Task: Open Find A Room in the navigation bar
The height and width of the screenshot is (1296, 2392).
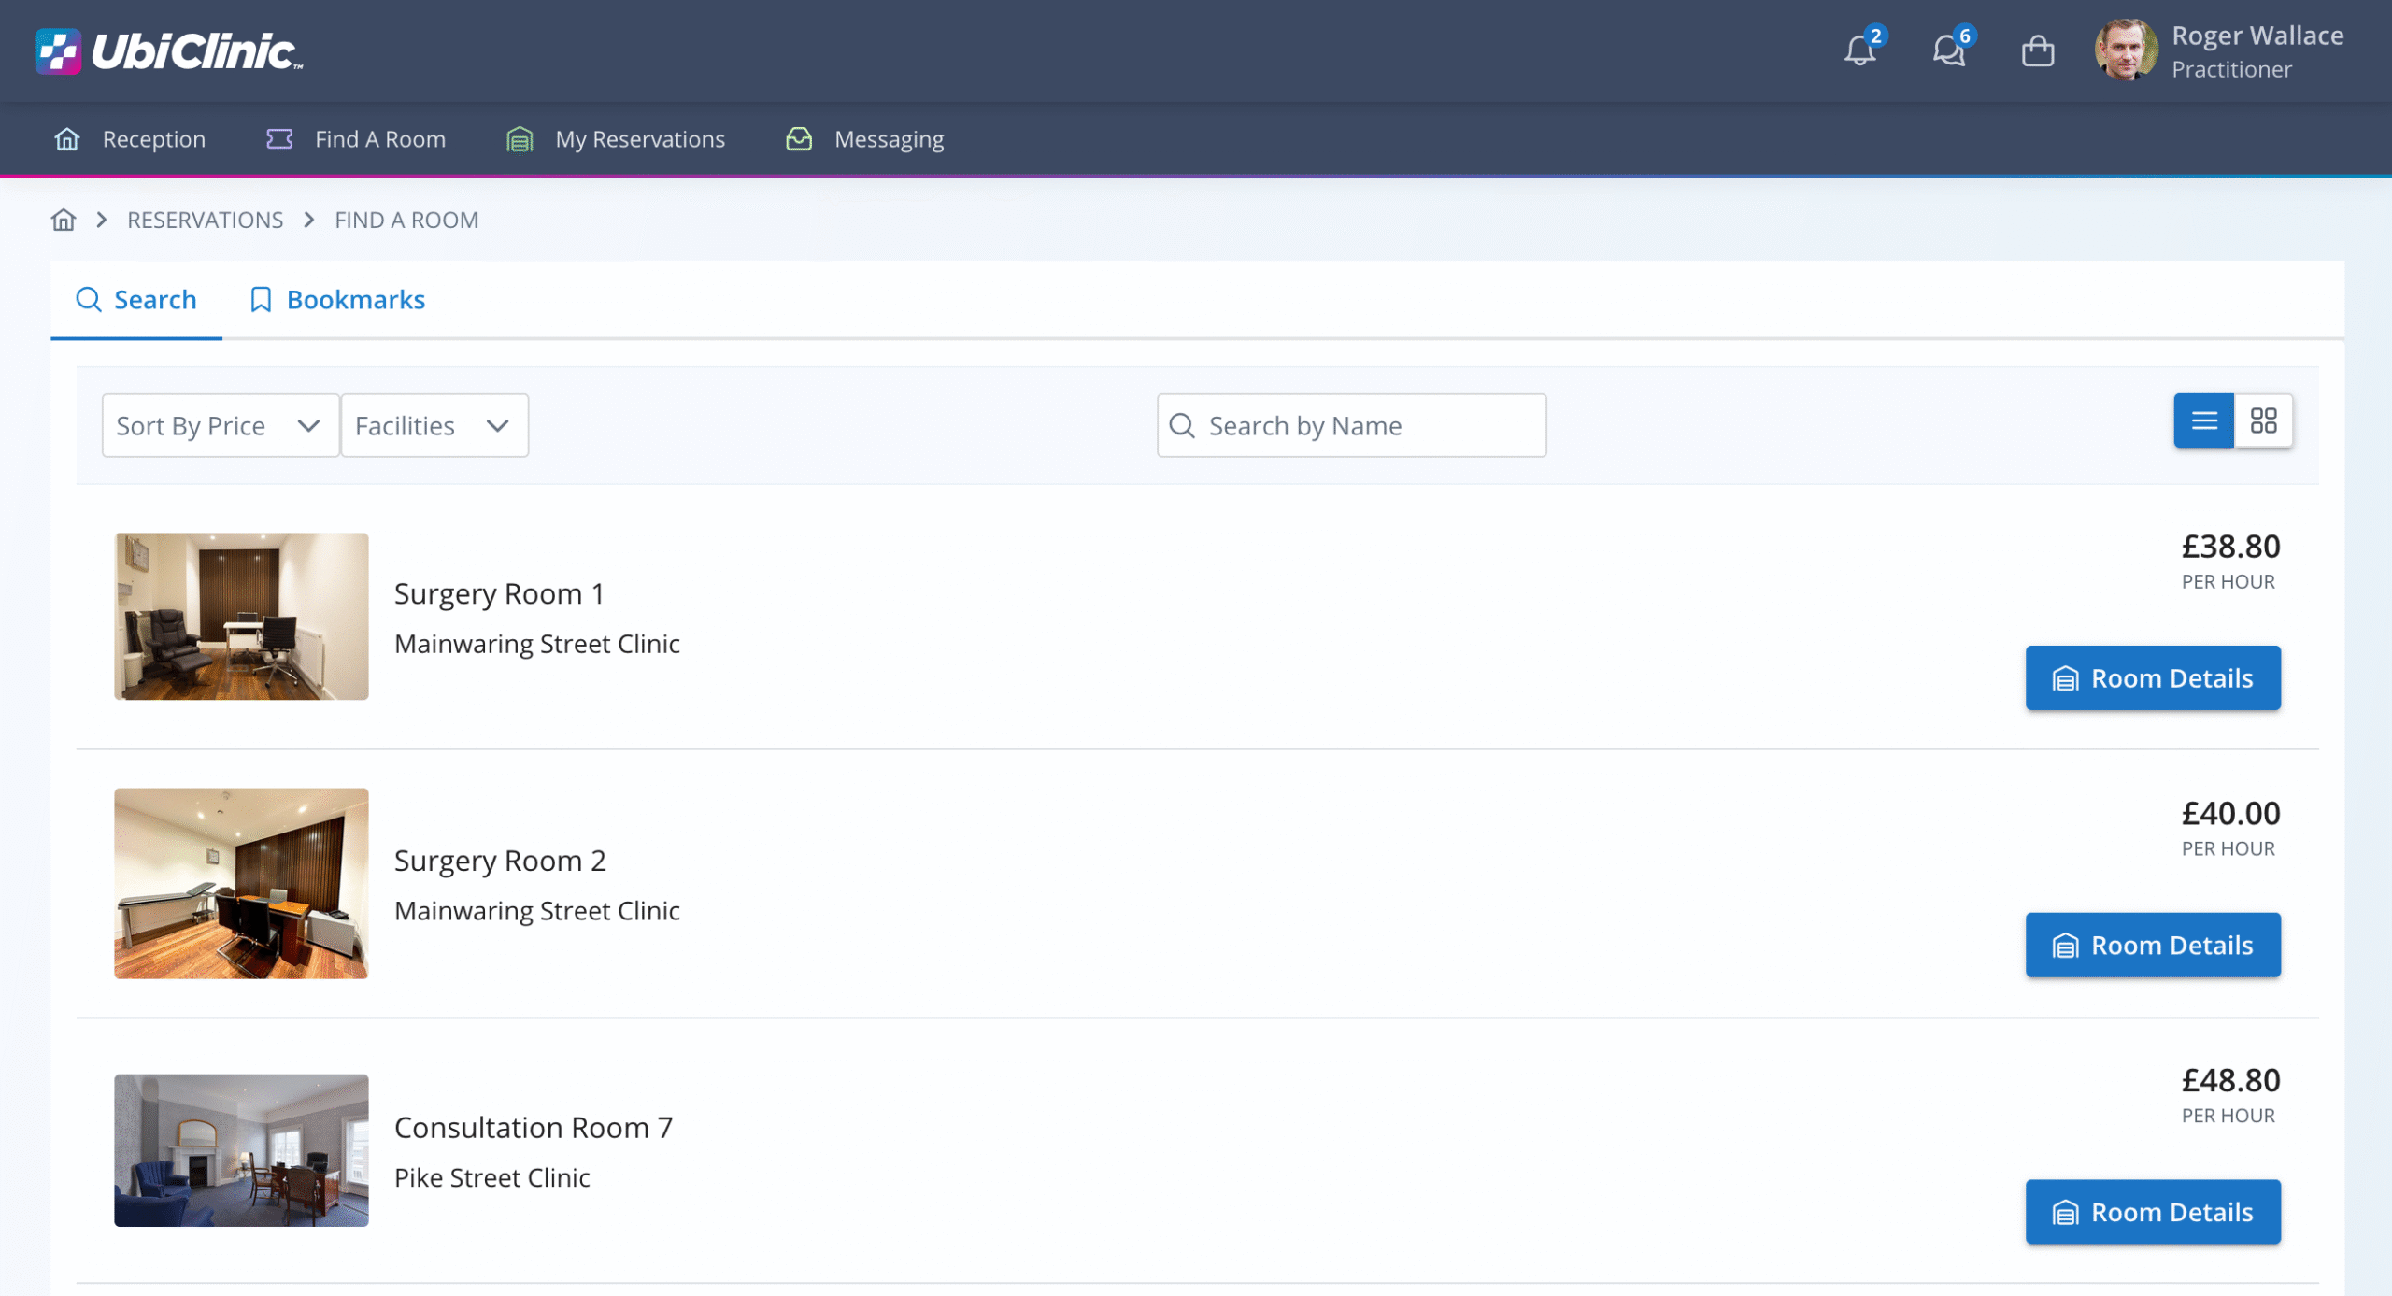Action: [356, 139]
